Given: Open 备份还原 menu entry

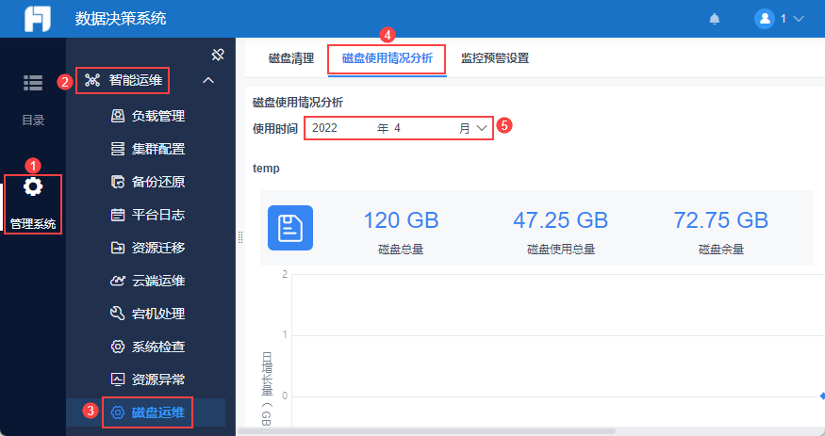Looking at the screenshot, I should (x=158, y=182).
